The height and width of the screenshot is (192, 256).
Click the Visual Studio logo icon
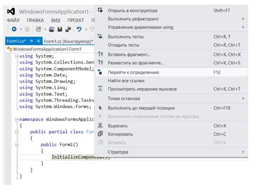point(11,12)
